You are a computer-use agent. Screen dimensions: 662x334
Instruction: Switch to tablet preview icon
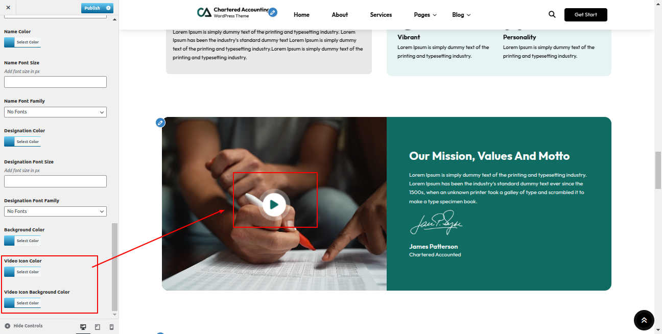(x=98, y=327)
